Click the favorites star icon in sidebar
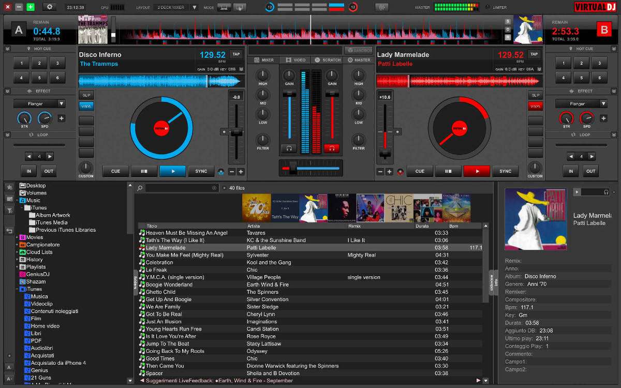Screen dimensions: 621x388 click(9, 187)
